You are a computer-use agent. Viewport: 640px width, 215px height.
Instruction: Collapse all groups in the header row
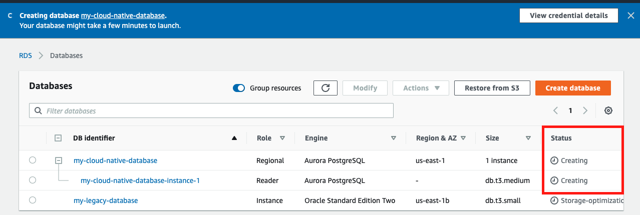(x=58, y=138)
